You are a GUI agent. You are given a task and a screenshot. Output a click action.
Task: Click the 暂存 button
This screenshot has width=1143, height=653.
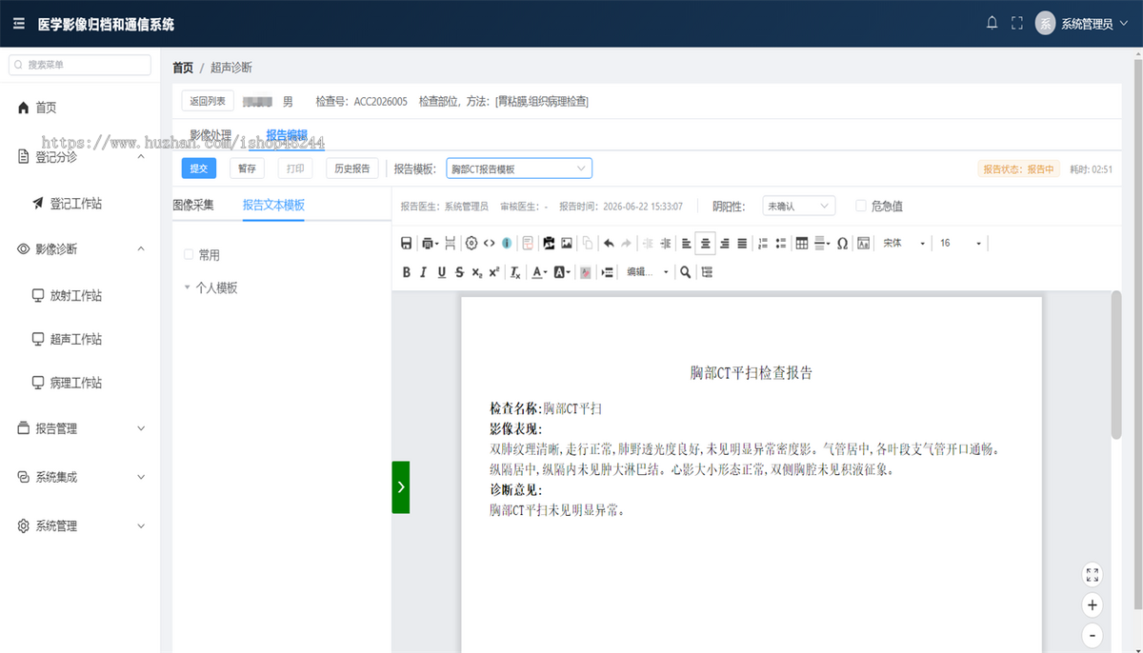pyautogui.click(x=247, y=168)
